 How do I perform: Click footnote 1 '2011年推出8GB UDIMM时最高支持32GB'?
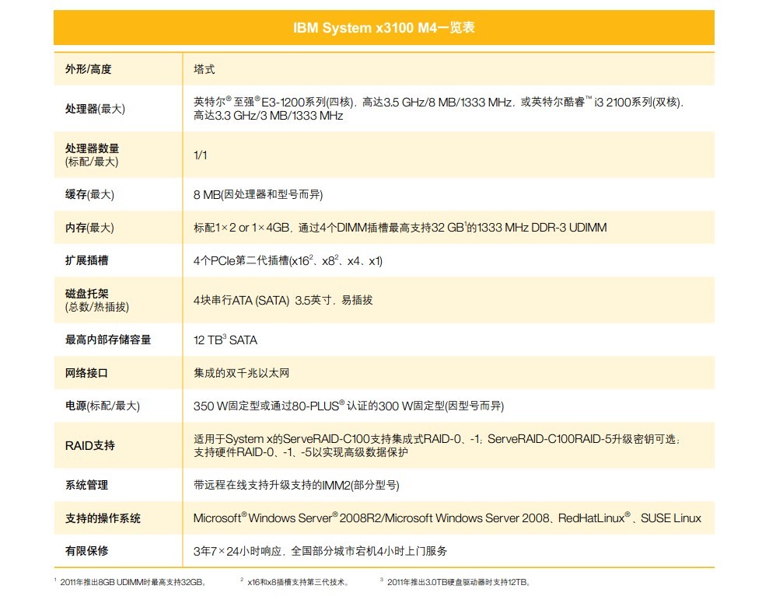tap(131, 582)
